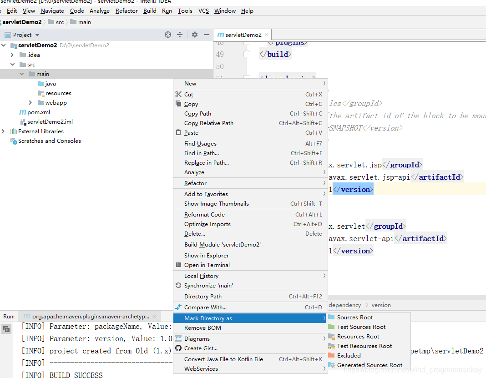
Task: Choose Delete... from context menu
Action: pyautogui.click(x=250, y=234)
